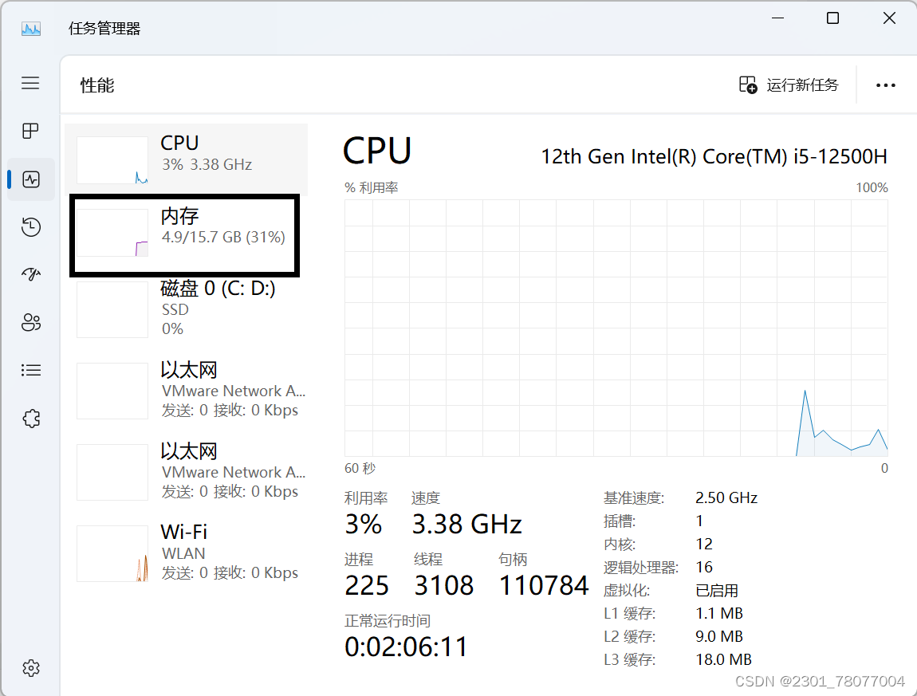Click the CPU mini graph thumbnail
Screen dimensions: 917x696
point(112,160)
